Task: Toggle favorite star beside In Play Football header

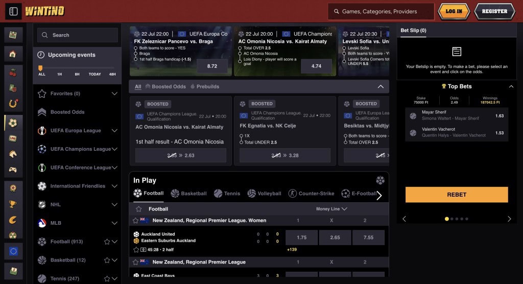Action: click(x=139, y=209)
